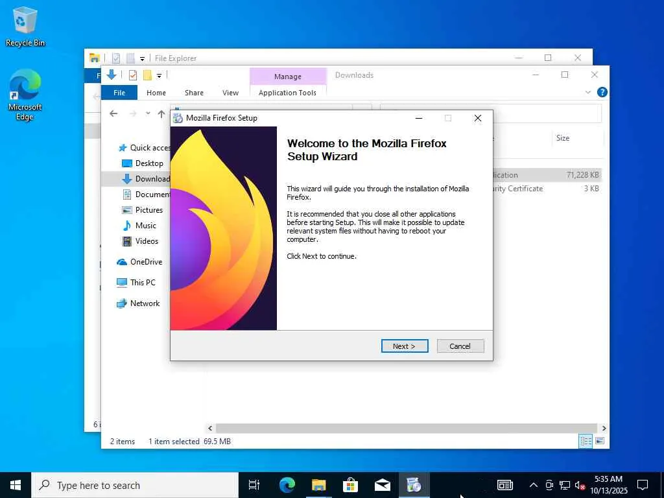Viewport: 664px width, 498px height.
Task: Click the horizontal scrollbar in Downloads window
Action: [x=407, y=428]
